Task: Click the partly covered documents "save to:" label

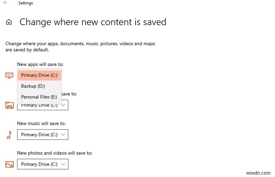Action: coord(69,94)
